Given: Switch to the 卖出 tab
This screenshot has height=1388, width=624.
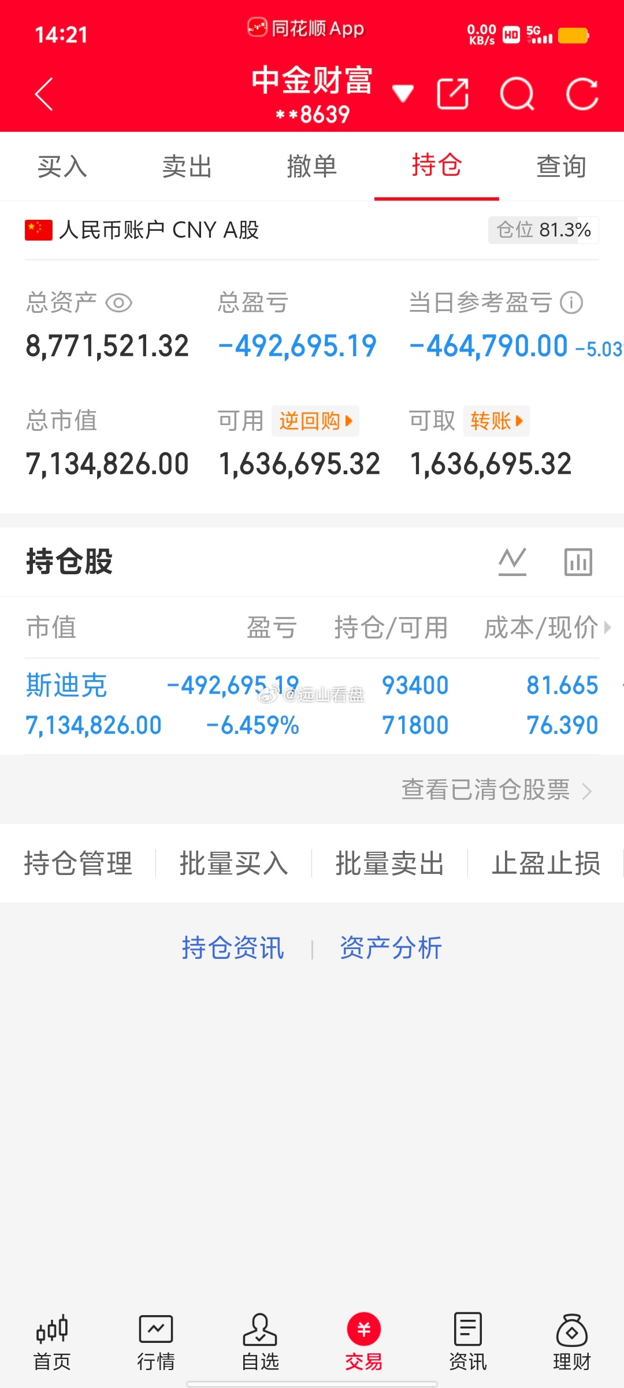Looking at the screenshot, I should click(x=187, y=167).
